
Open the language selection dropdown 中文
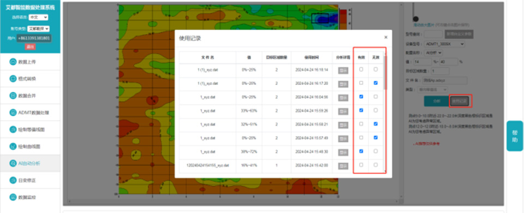pos(38,17)
